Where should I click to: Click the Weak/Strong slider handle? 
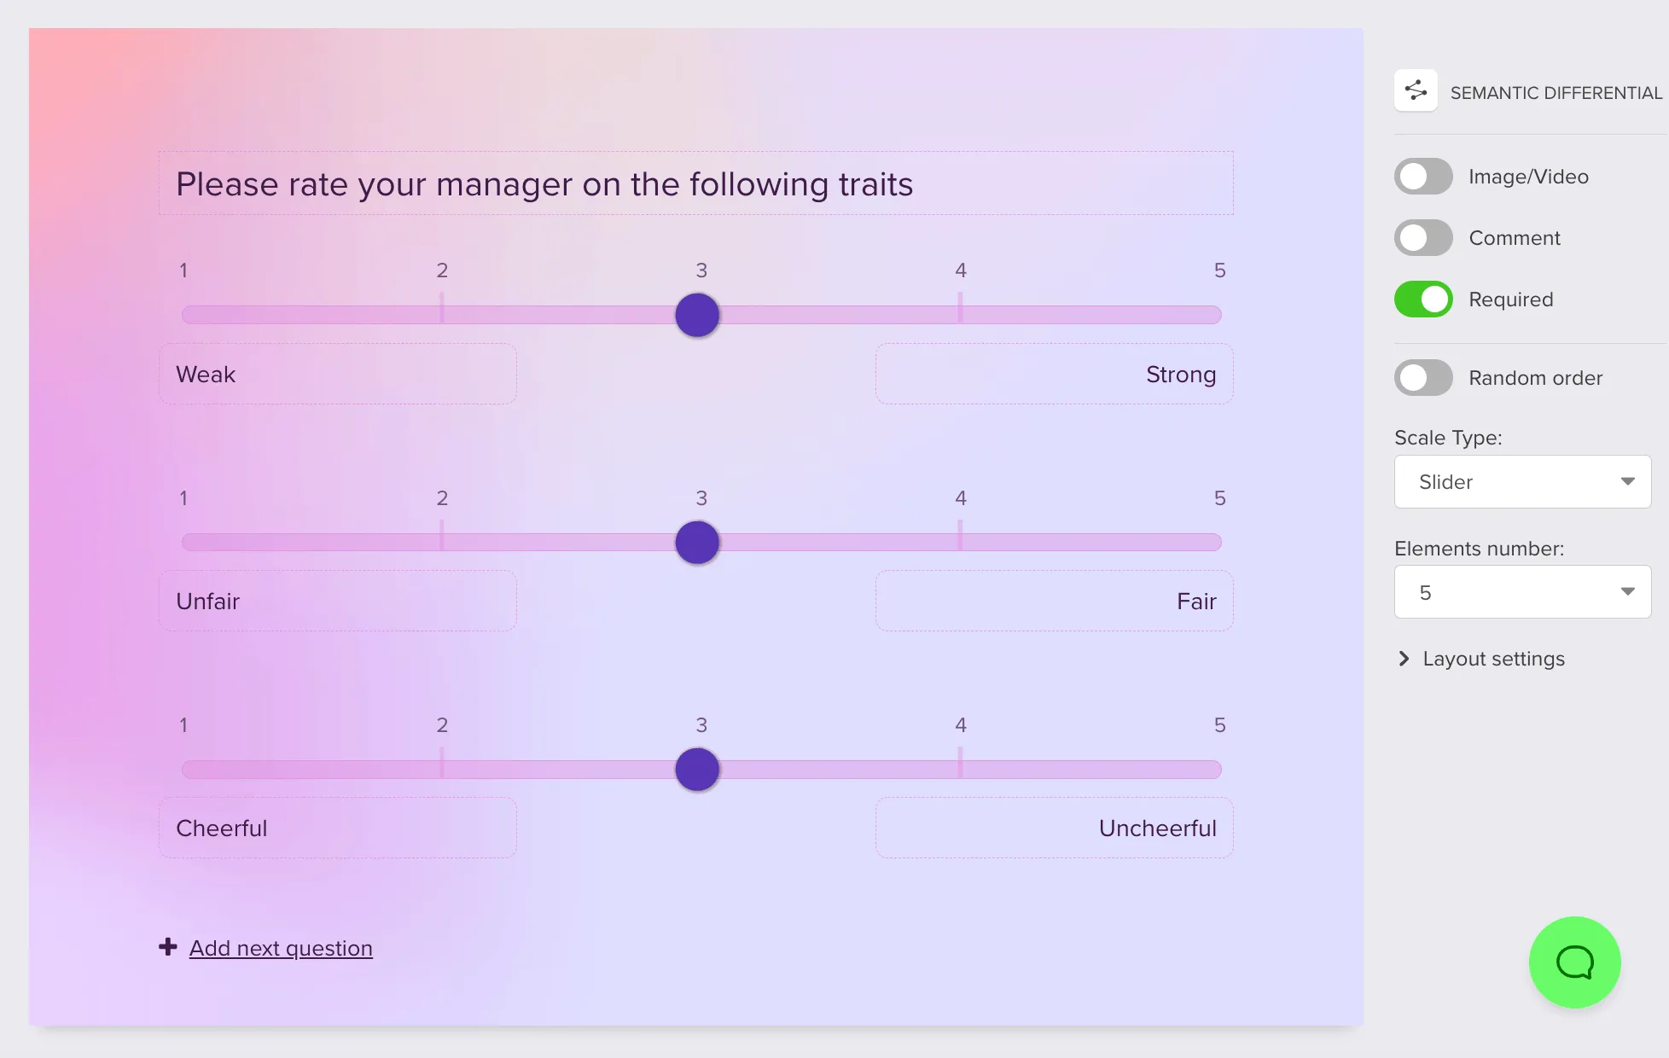[697, 315]
